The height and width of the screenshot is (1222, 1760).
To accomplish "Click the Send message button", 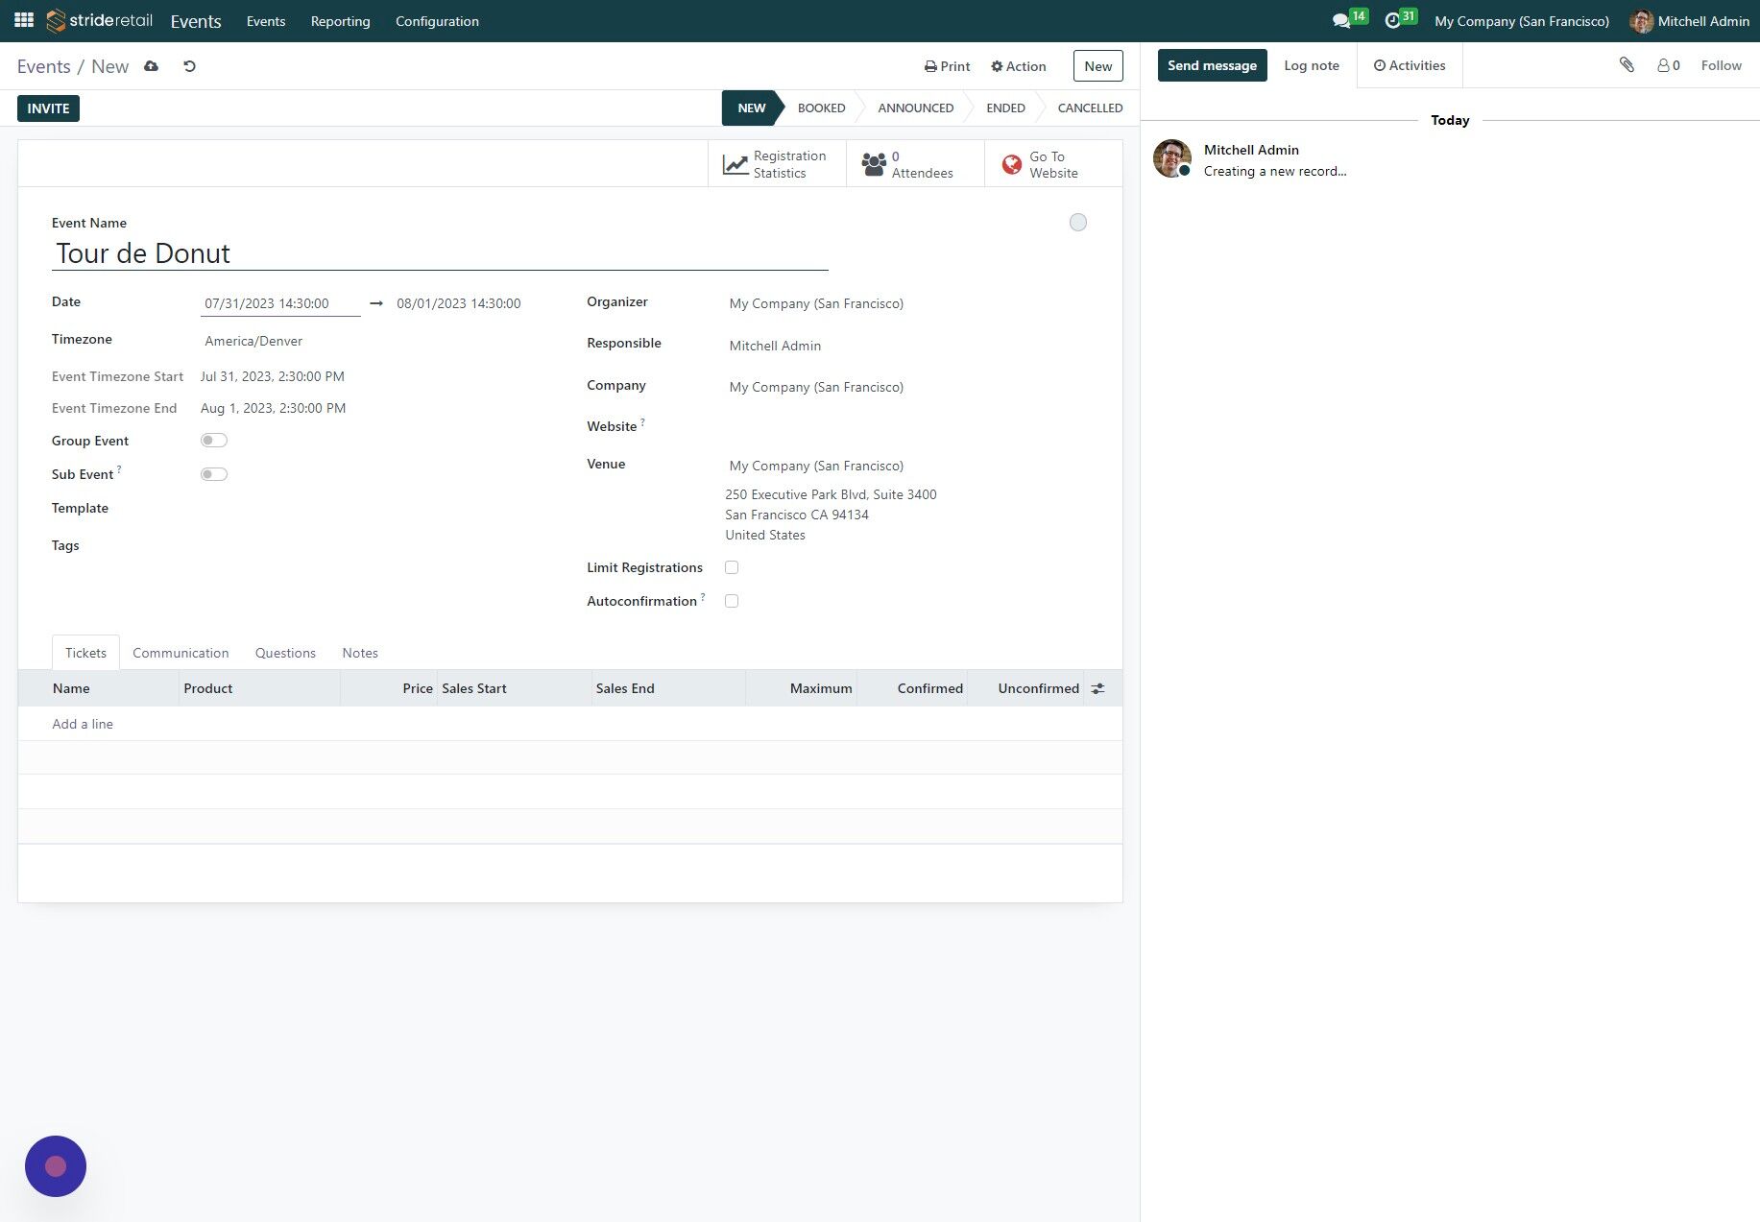I will tap(1212, 65).
